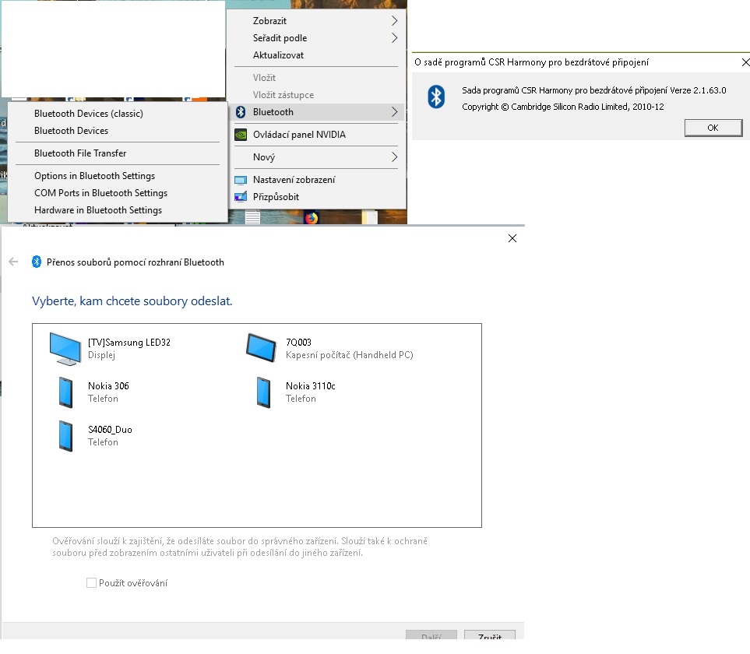Click the Displej label under Samsung
This screenshot has height=654, width=750.
pyautogui.click(x=101, y=355)
